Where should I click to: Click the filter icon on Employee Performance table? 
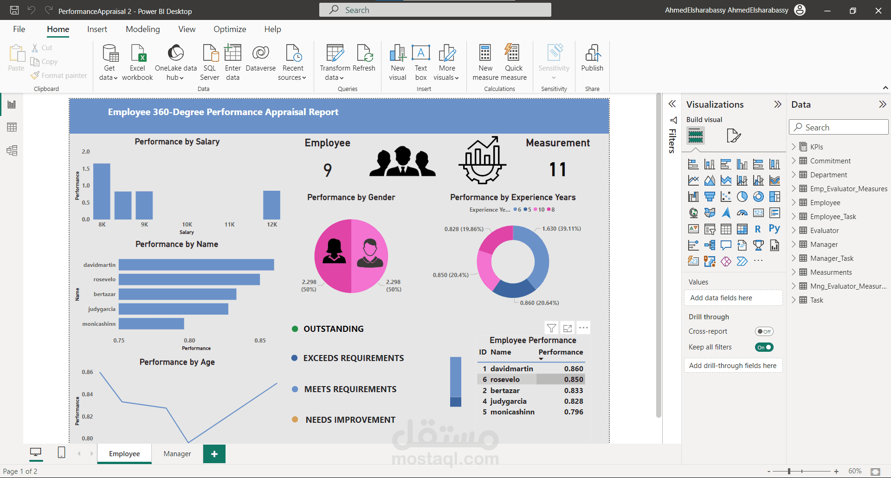(551, 328)
